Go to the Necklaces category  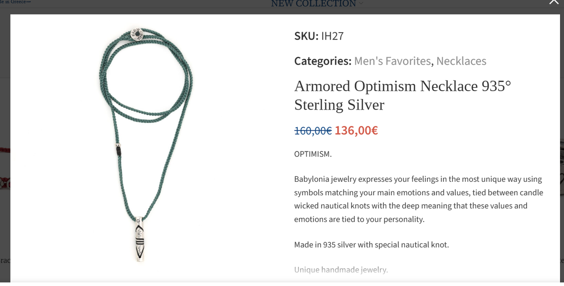(x=461, y=61)
